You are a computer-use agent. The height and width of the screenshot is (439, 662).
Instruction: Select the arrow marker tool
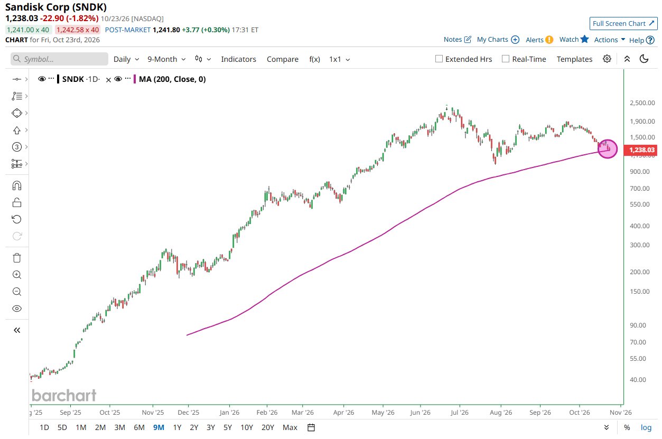tap(16, 130)
